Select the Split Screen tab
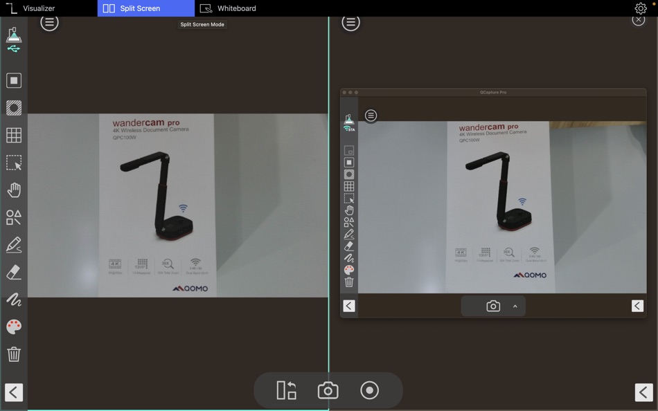This screenshot has height=411, width=658. 145,8
